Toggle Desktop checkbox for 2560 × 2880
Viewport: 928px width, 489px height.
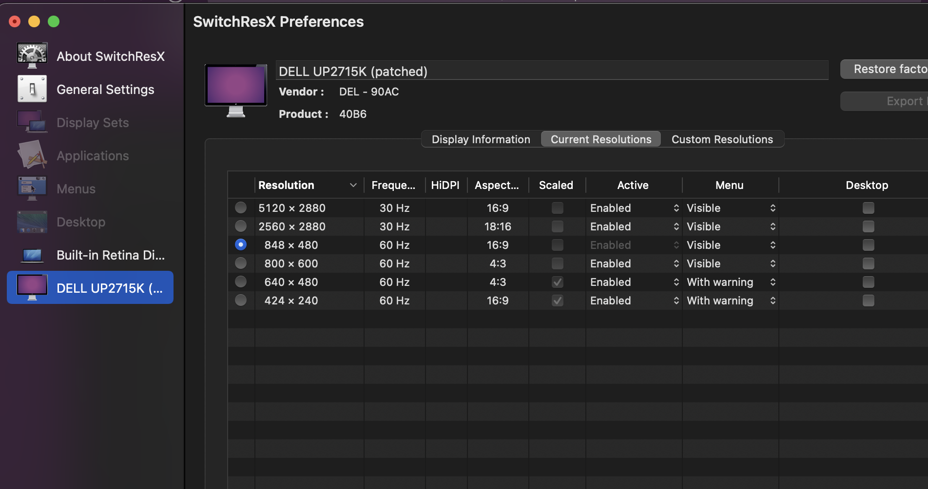(x=869, y=226)
